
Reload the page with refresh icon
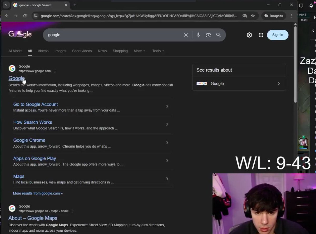click(25, 16)
